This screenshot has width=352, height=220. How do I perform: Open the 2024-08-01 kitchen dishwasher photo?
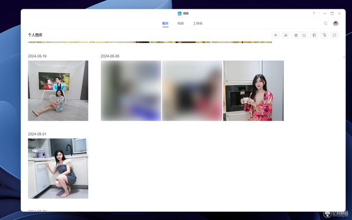pos(58,169)
